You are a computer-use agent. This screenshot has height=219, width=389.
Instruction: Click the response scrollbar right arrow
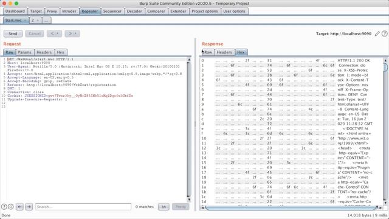pyautogui.click(x=380, y=207)
